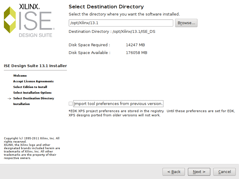Viewport: 239px width, 179px height.
Task: Click the Installation step in sidebar
Action: 22,104
